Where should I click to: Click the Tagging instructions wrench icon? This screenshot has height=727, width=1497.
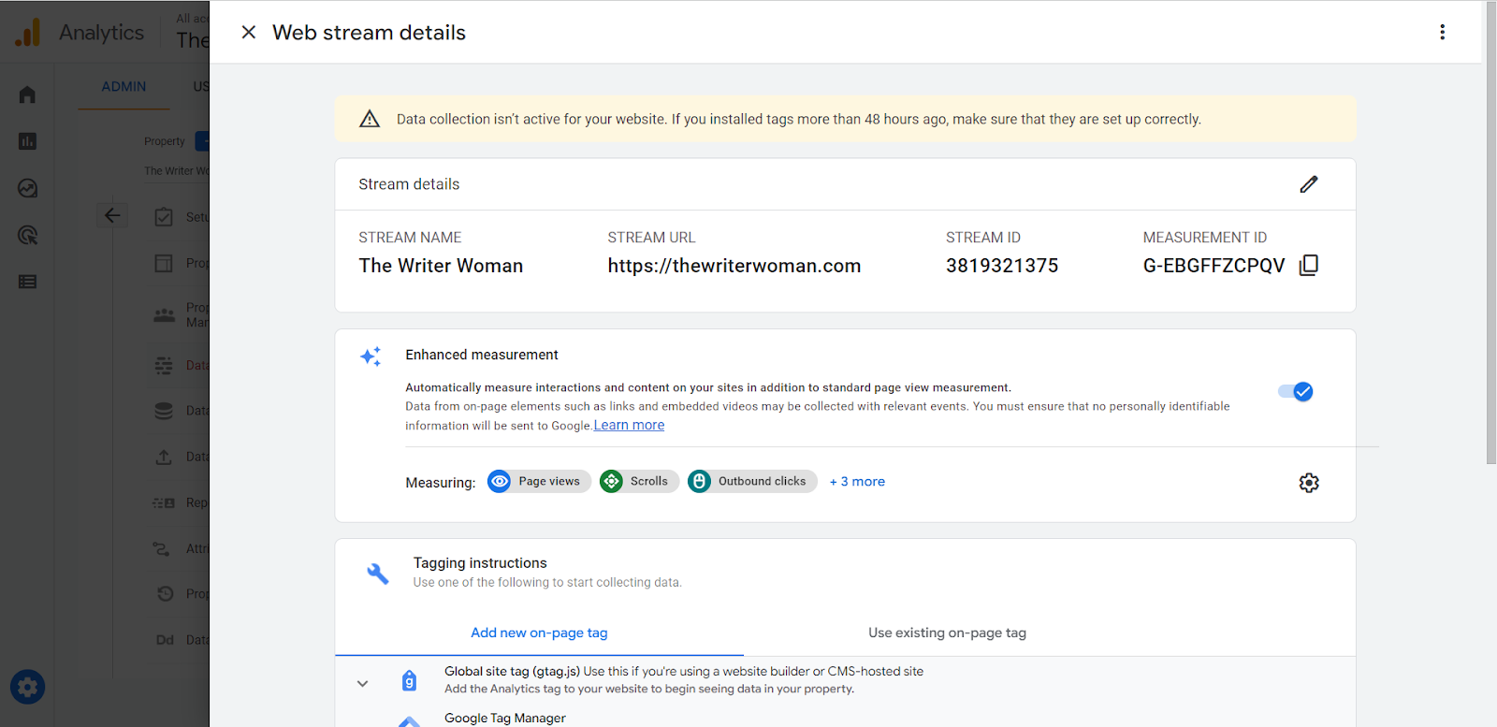378,574
